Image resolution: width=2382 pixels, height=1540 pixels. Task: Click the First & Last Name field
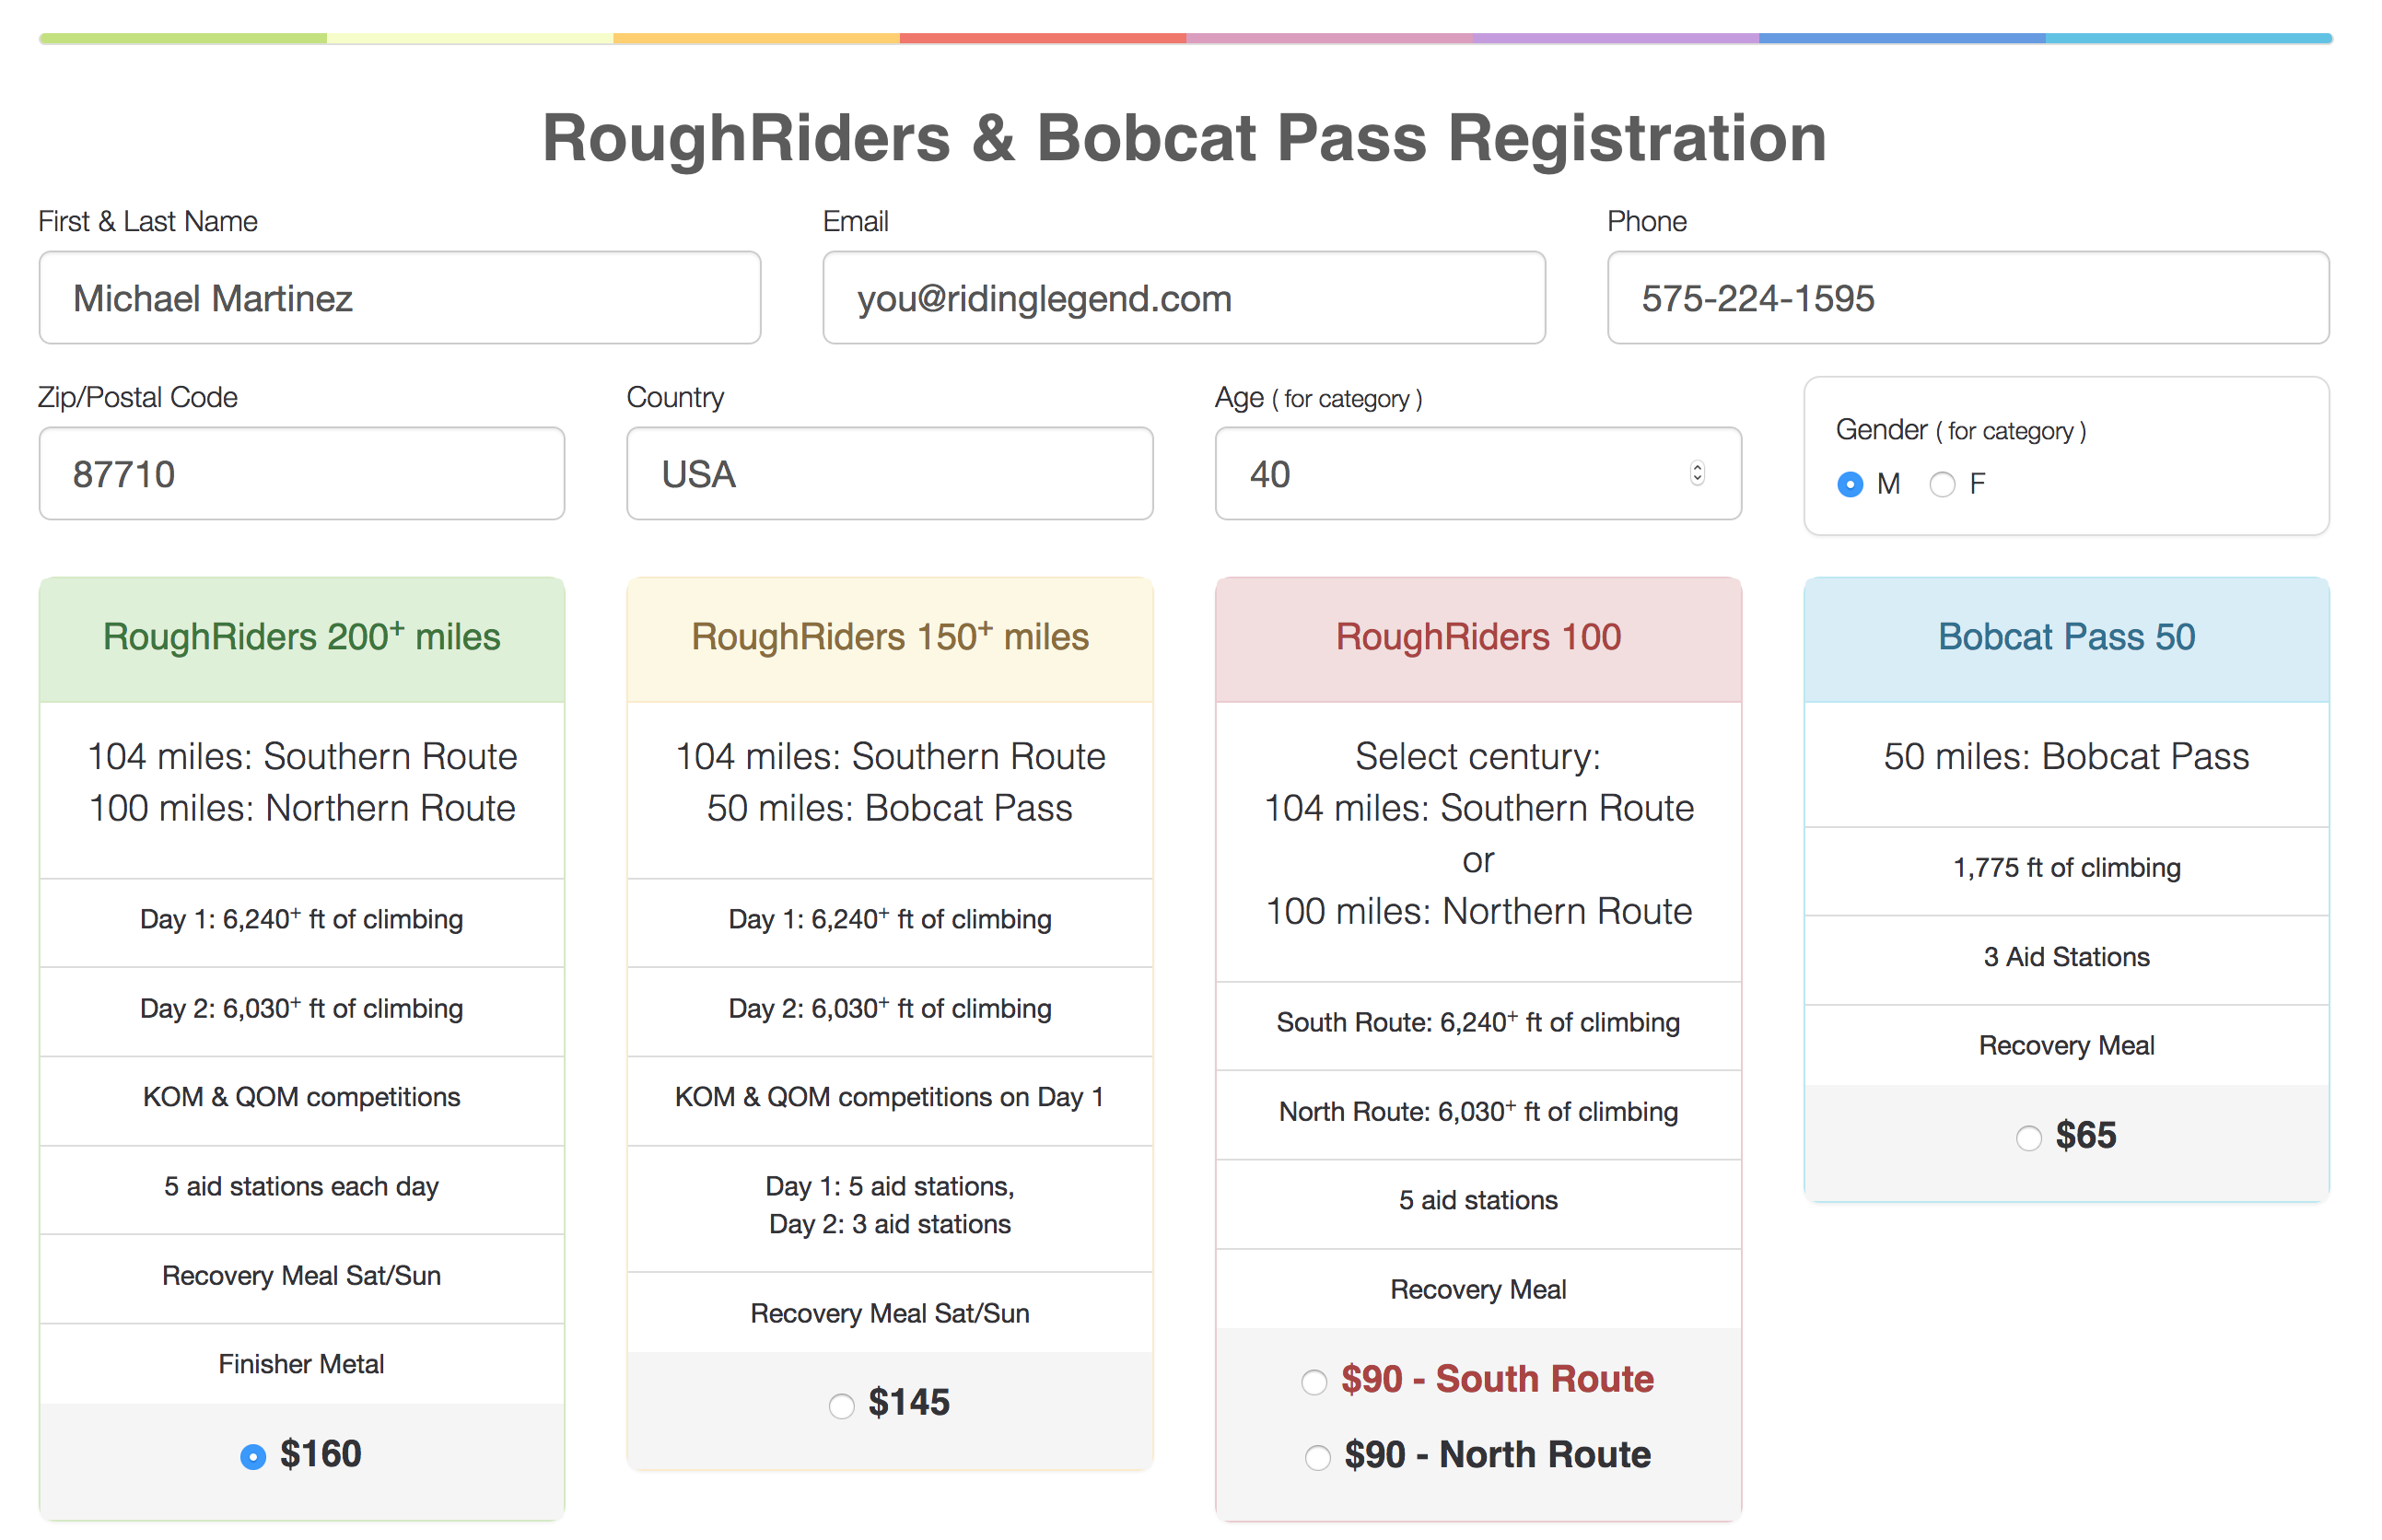(x=399, y=298)
